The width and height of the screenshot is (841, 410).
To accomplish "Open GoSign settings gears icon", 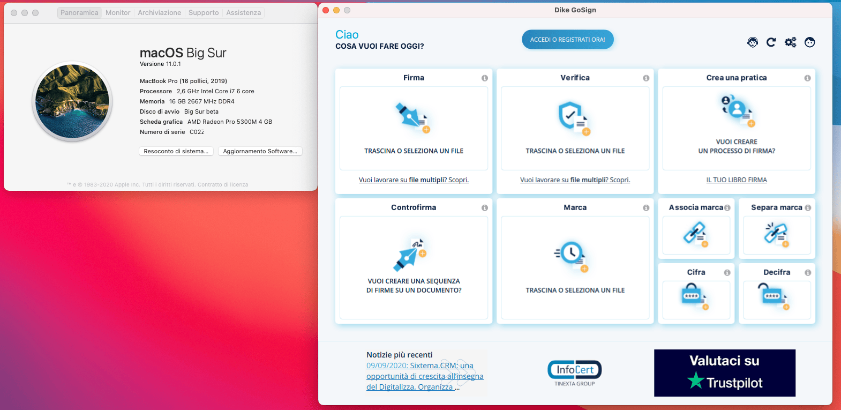I will [x=790, y=42].
